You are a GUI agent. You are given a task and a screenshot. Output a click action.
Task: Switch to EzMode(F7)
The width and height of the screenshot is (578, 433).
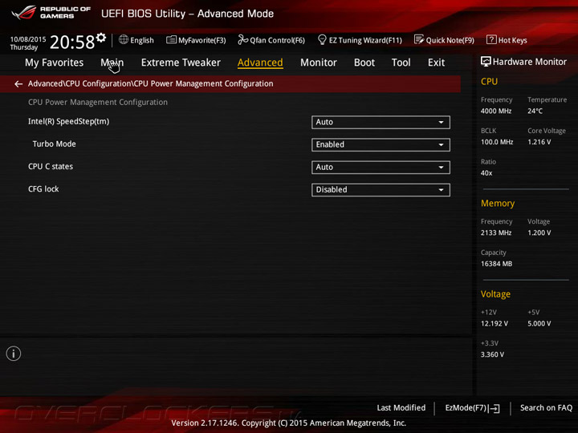tap(472, 408)
